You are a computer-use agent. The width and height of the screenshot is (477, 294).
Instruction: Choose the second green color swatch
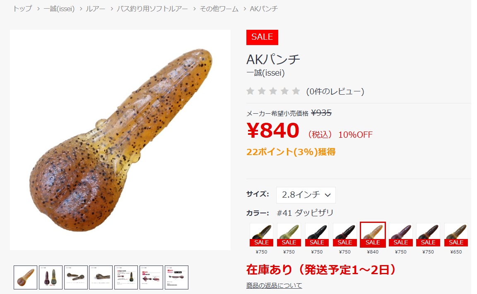(289, 234)
